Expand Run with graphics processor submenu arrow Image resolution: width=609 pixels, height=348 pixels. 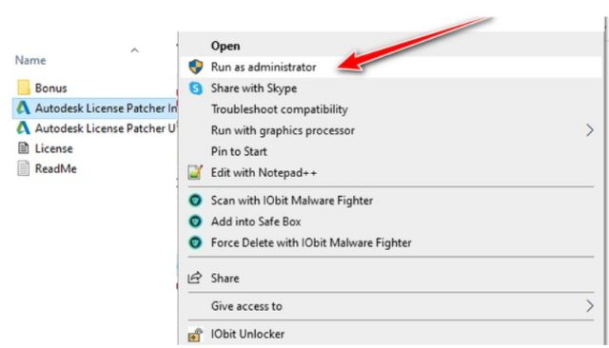590,130
